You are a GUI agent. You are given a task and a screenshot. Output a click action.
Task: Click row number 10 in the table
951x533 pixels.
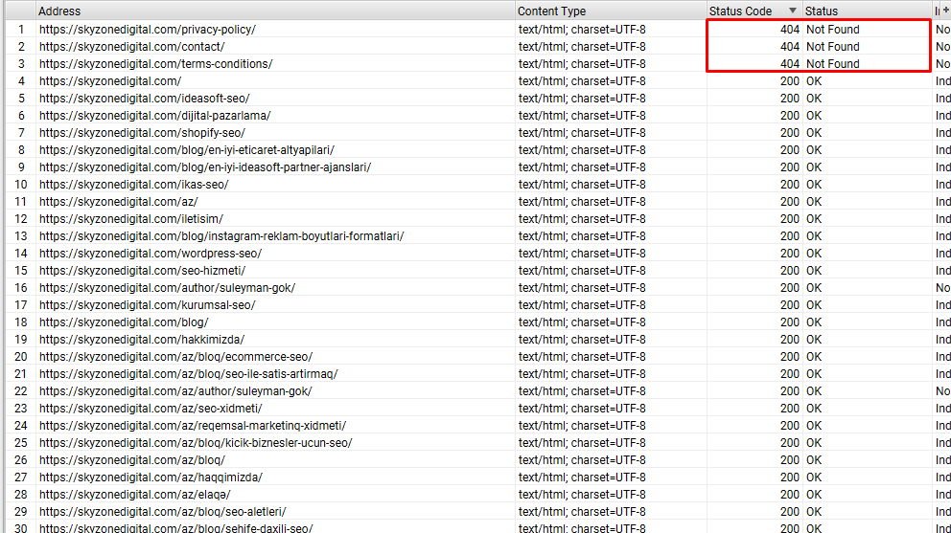click(x=20, y=185)
